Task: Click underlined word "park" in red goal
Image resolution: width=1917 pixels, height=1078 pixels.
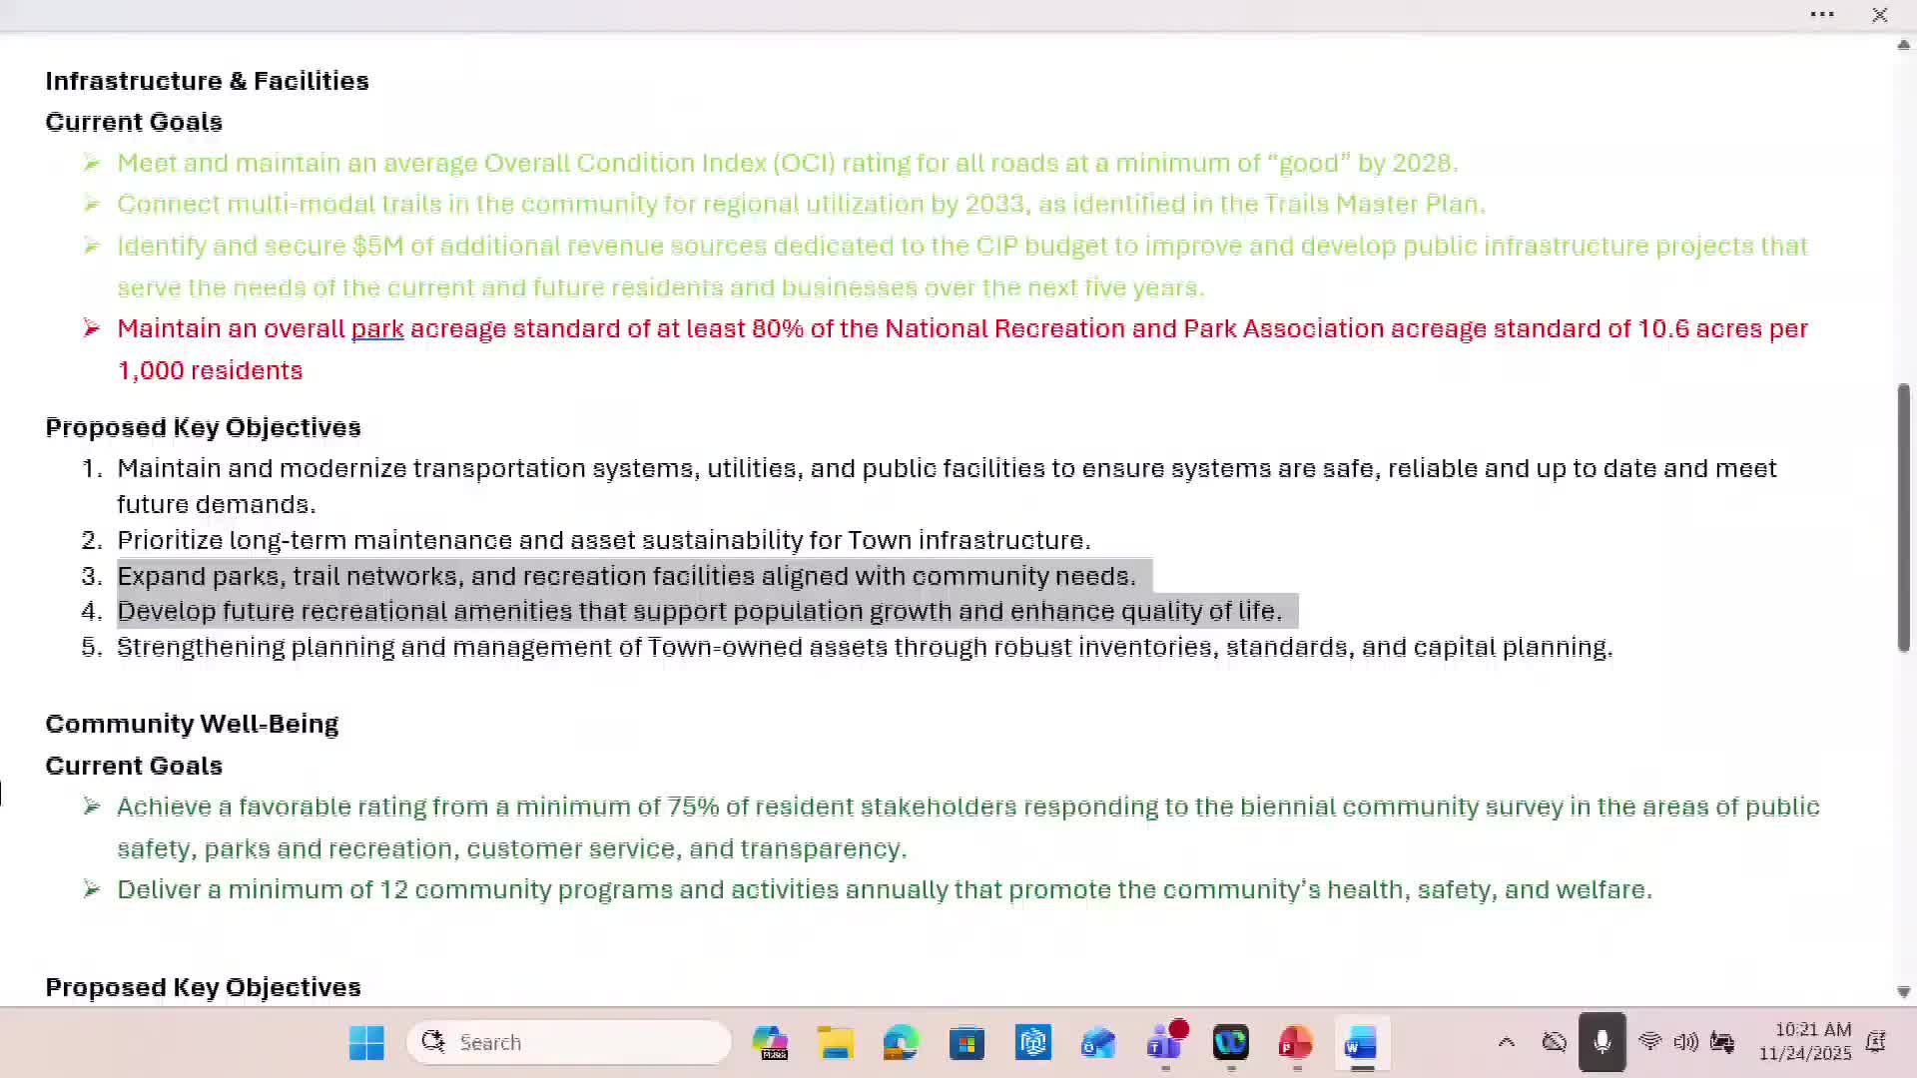Action: (377, 329)
